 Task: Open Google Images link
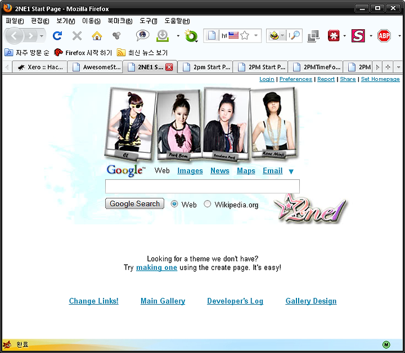click(190, 170)
